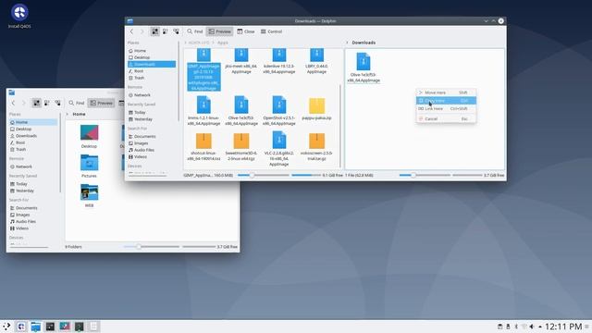Expand breadcrumb chevron at start of Apps path
The width and height of the screenshot is (592, 333).
[185, 43]
